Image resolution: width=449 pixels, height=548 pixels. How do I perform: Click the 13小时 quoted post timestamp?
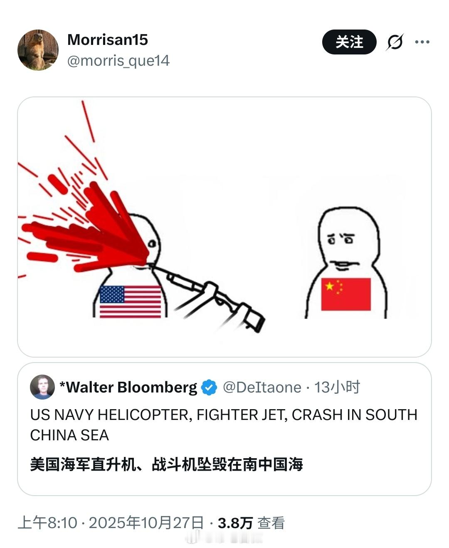pyautogui.click(x=337, y=387)
